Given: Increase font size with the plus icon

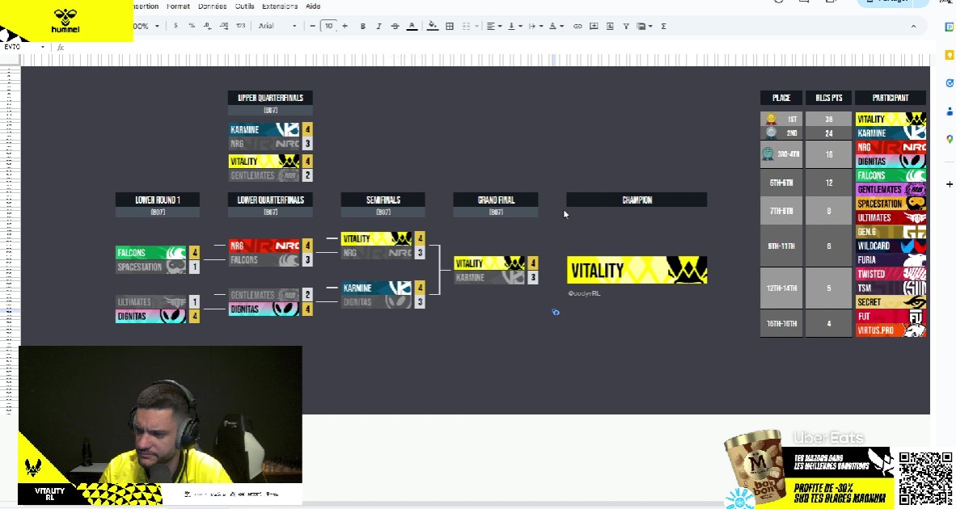Looking at the screenshot, I should click(345, 26).
